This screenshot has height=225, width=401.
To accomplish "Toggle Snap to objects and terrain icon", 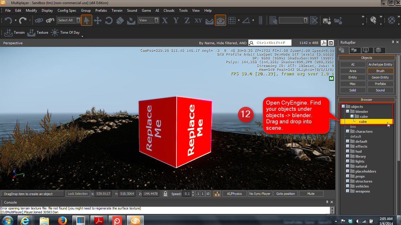I will [x=220, y=20].
